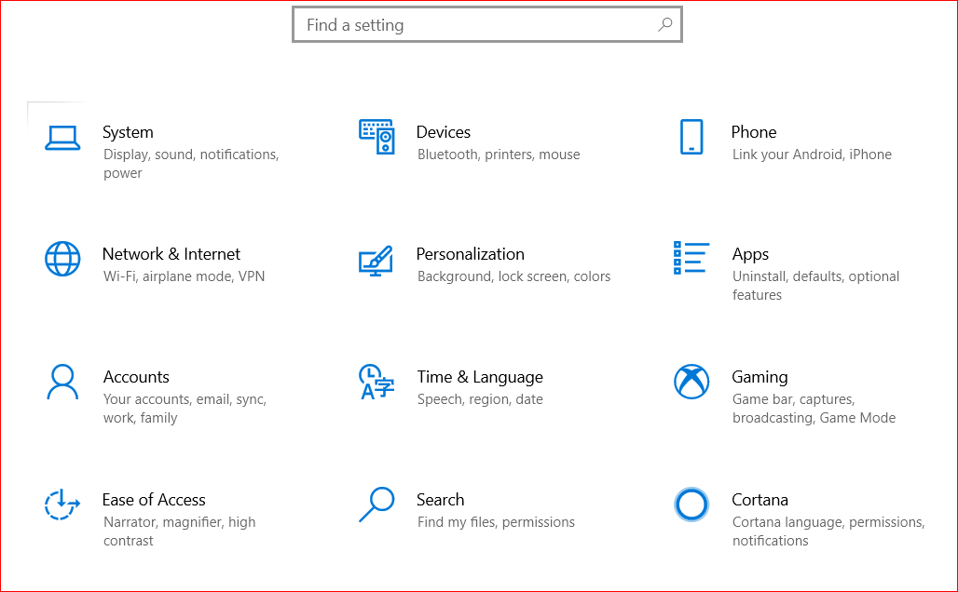Click the Ease of Access icon
This screenshot has height=592, width=958.
pyautogui.click(x=62, y=505)
